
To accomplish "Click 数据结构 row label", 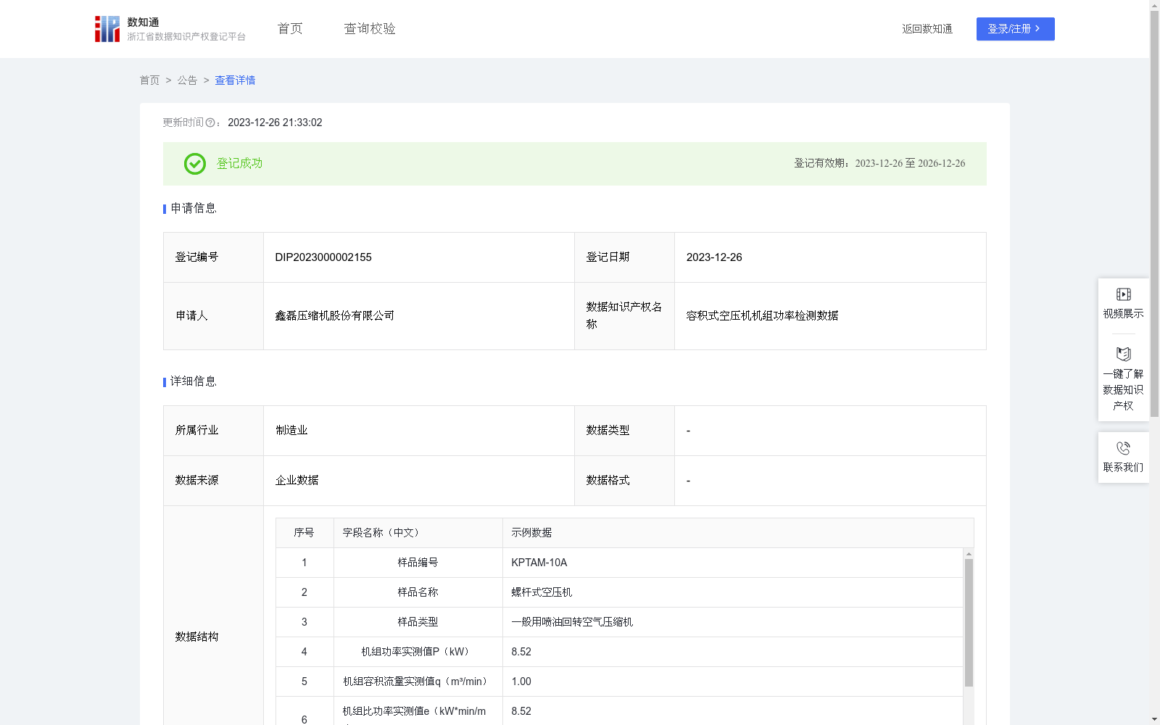I will (x=196, y=637).
